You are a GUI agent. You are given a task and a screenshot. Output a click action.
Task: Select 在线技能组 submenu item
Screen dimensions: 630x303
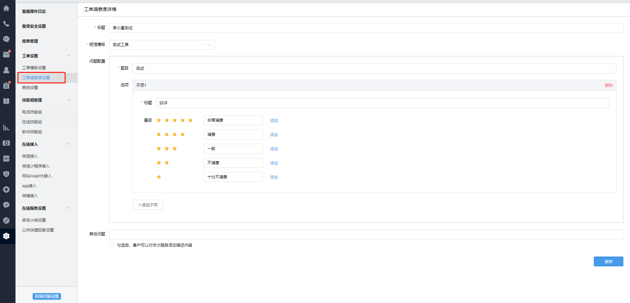point(32,122)
